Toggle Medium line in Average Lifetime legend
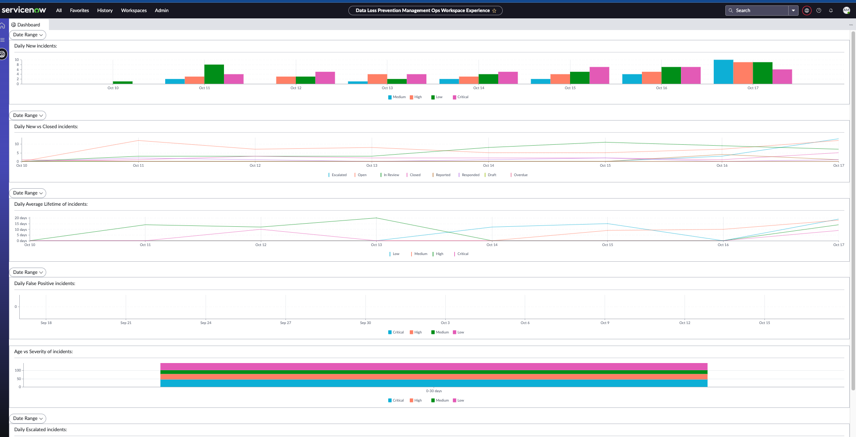The height and width of the screenshot is (437, 856). point(419,254)
